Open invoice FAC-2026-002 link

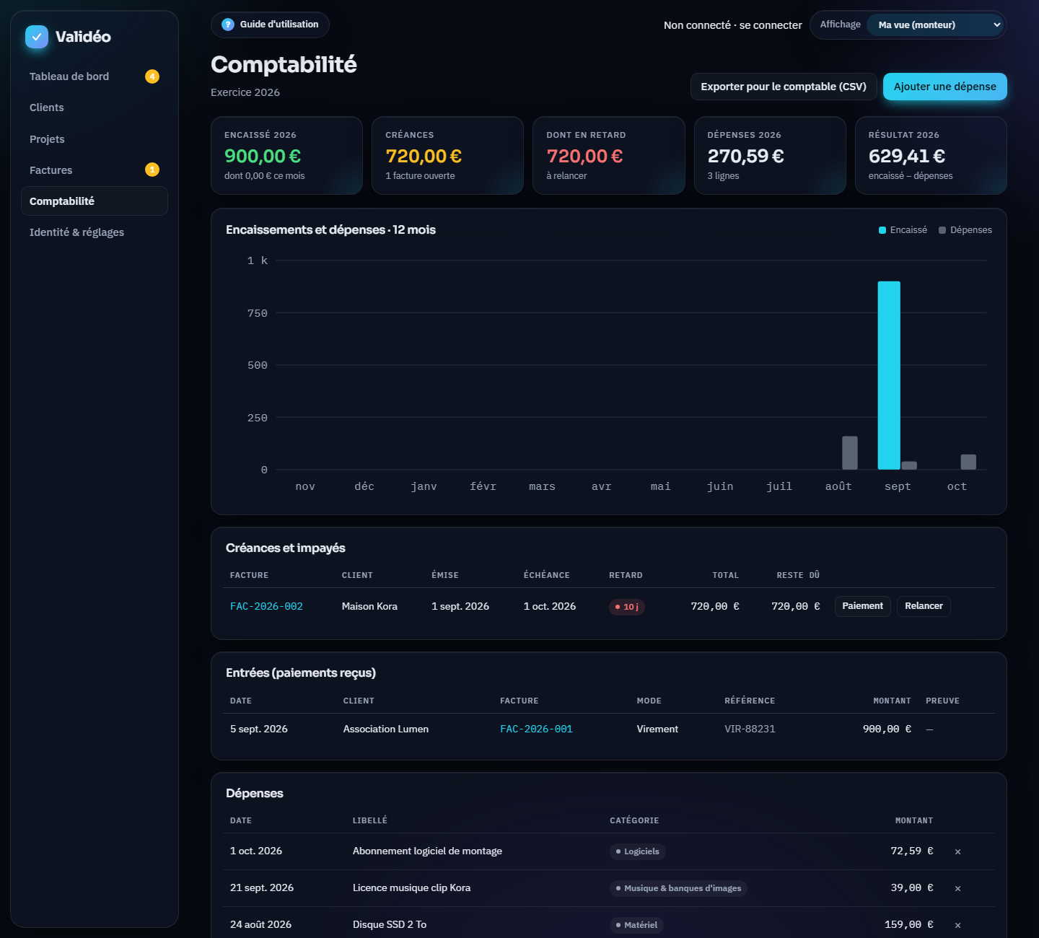266,607
